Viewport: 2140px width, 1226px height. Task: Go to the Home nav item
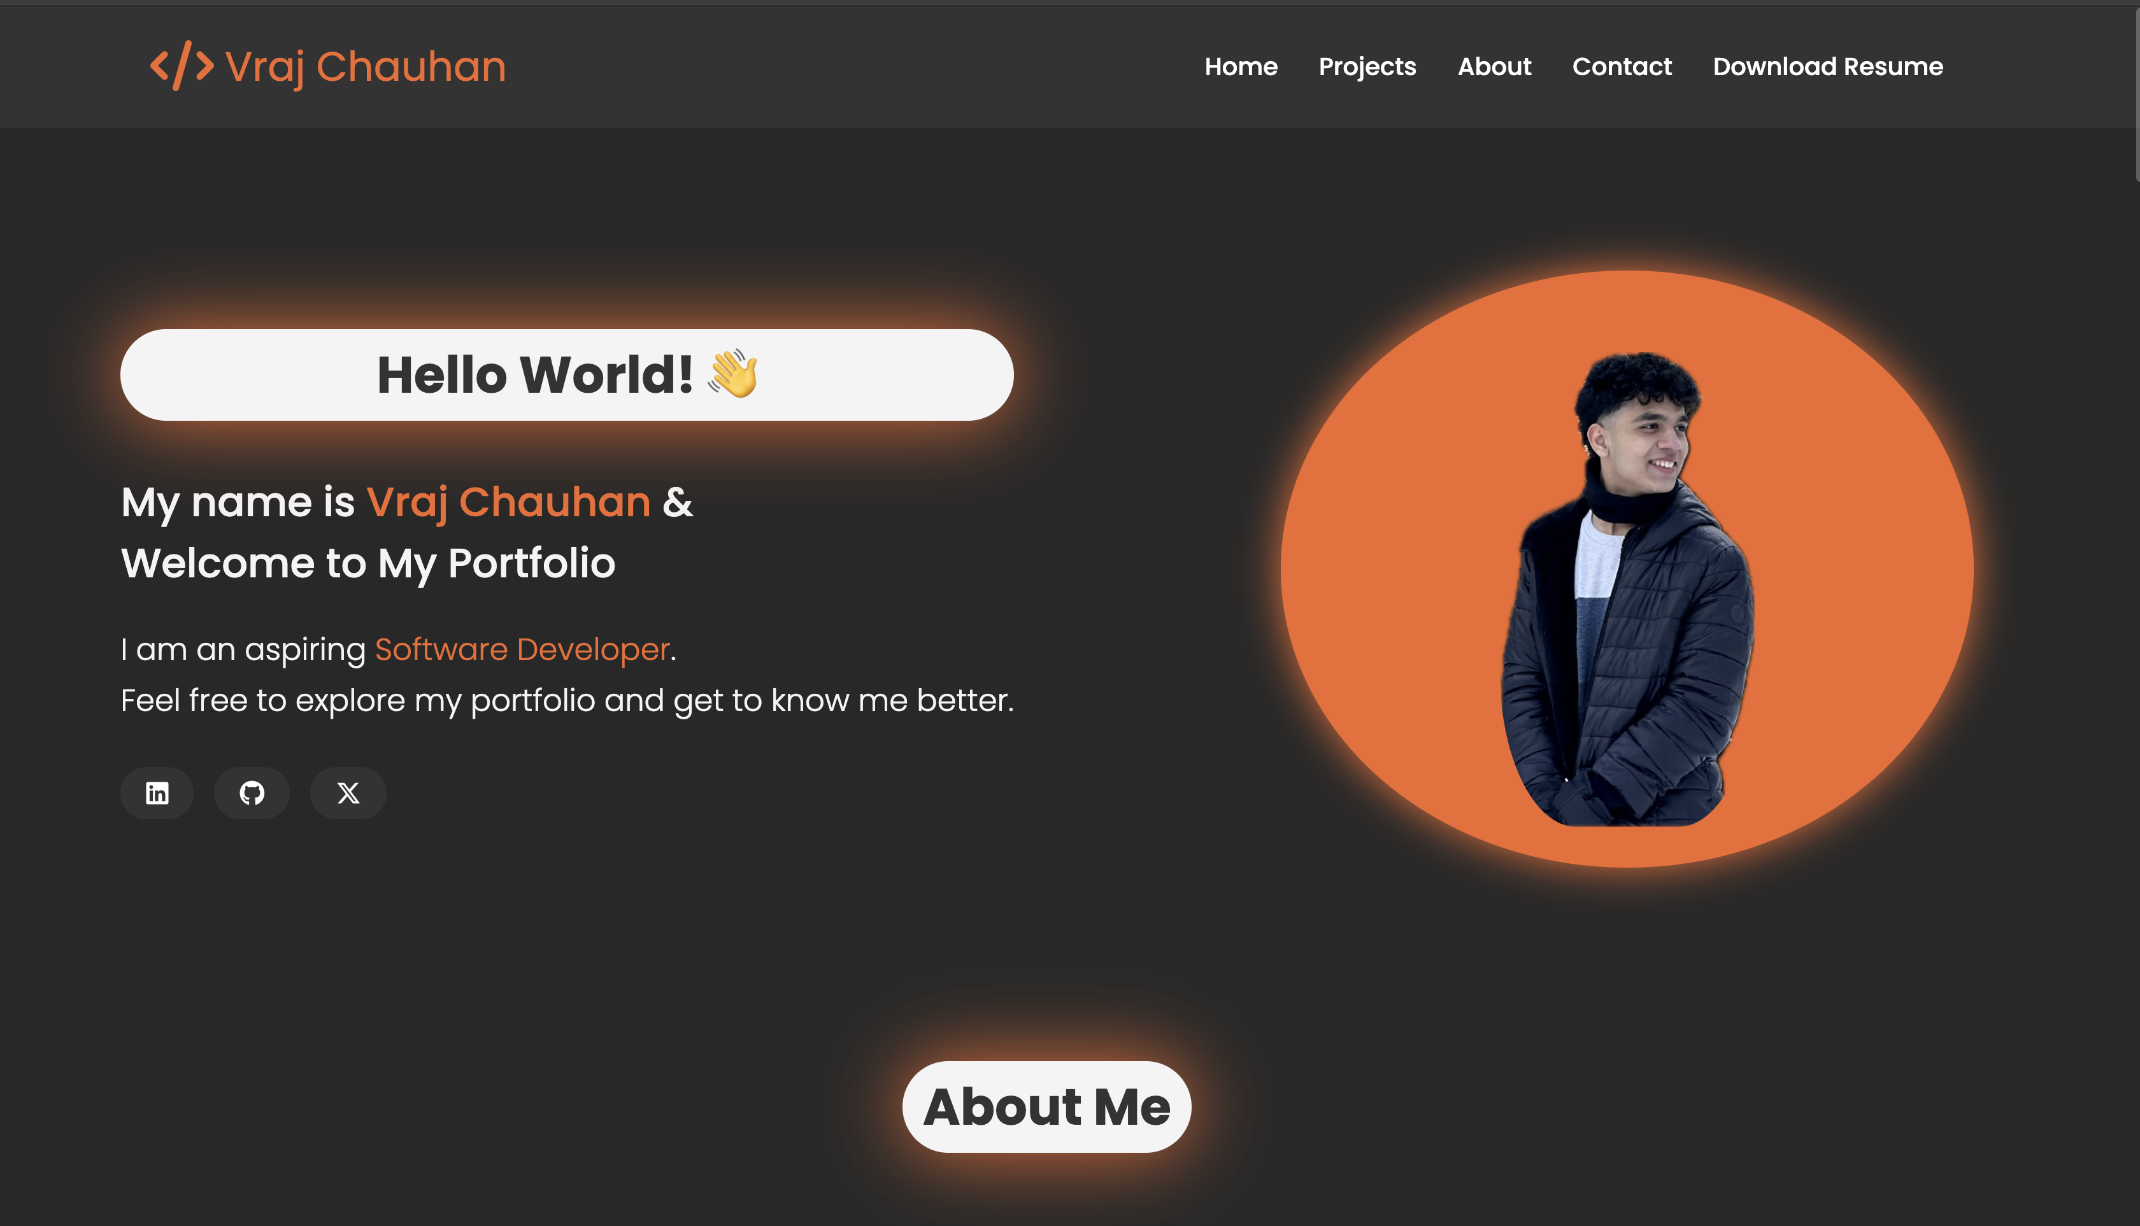click(x=1241, y=67)
